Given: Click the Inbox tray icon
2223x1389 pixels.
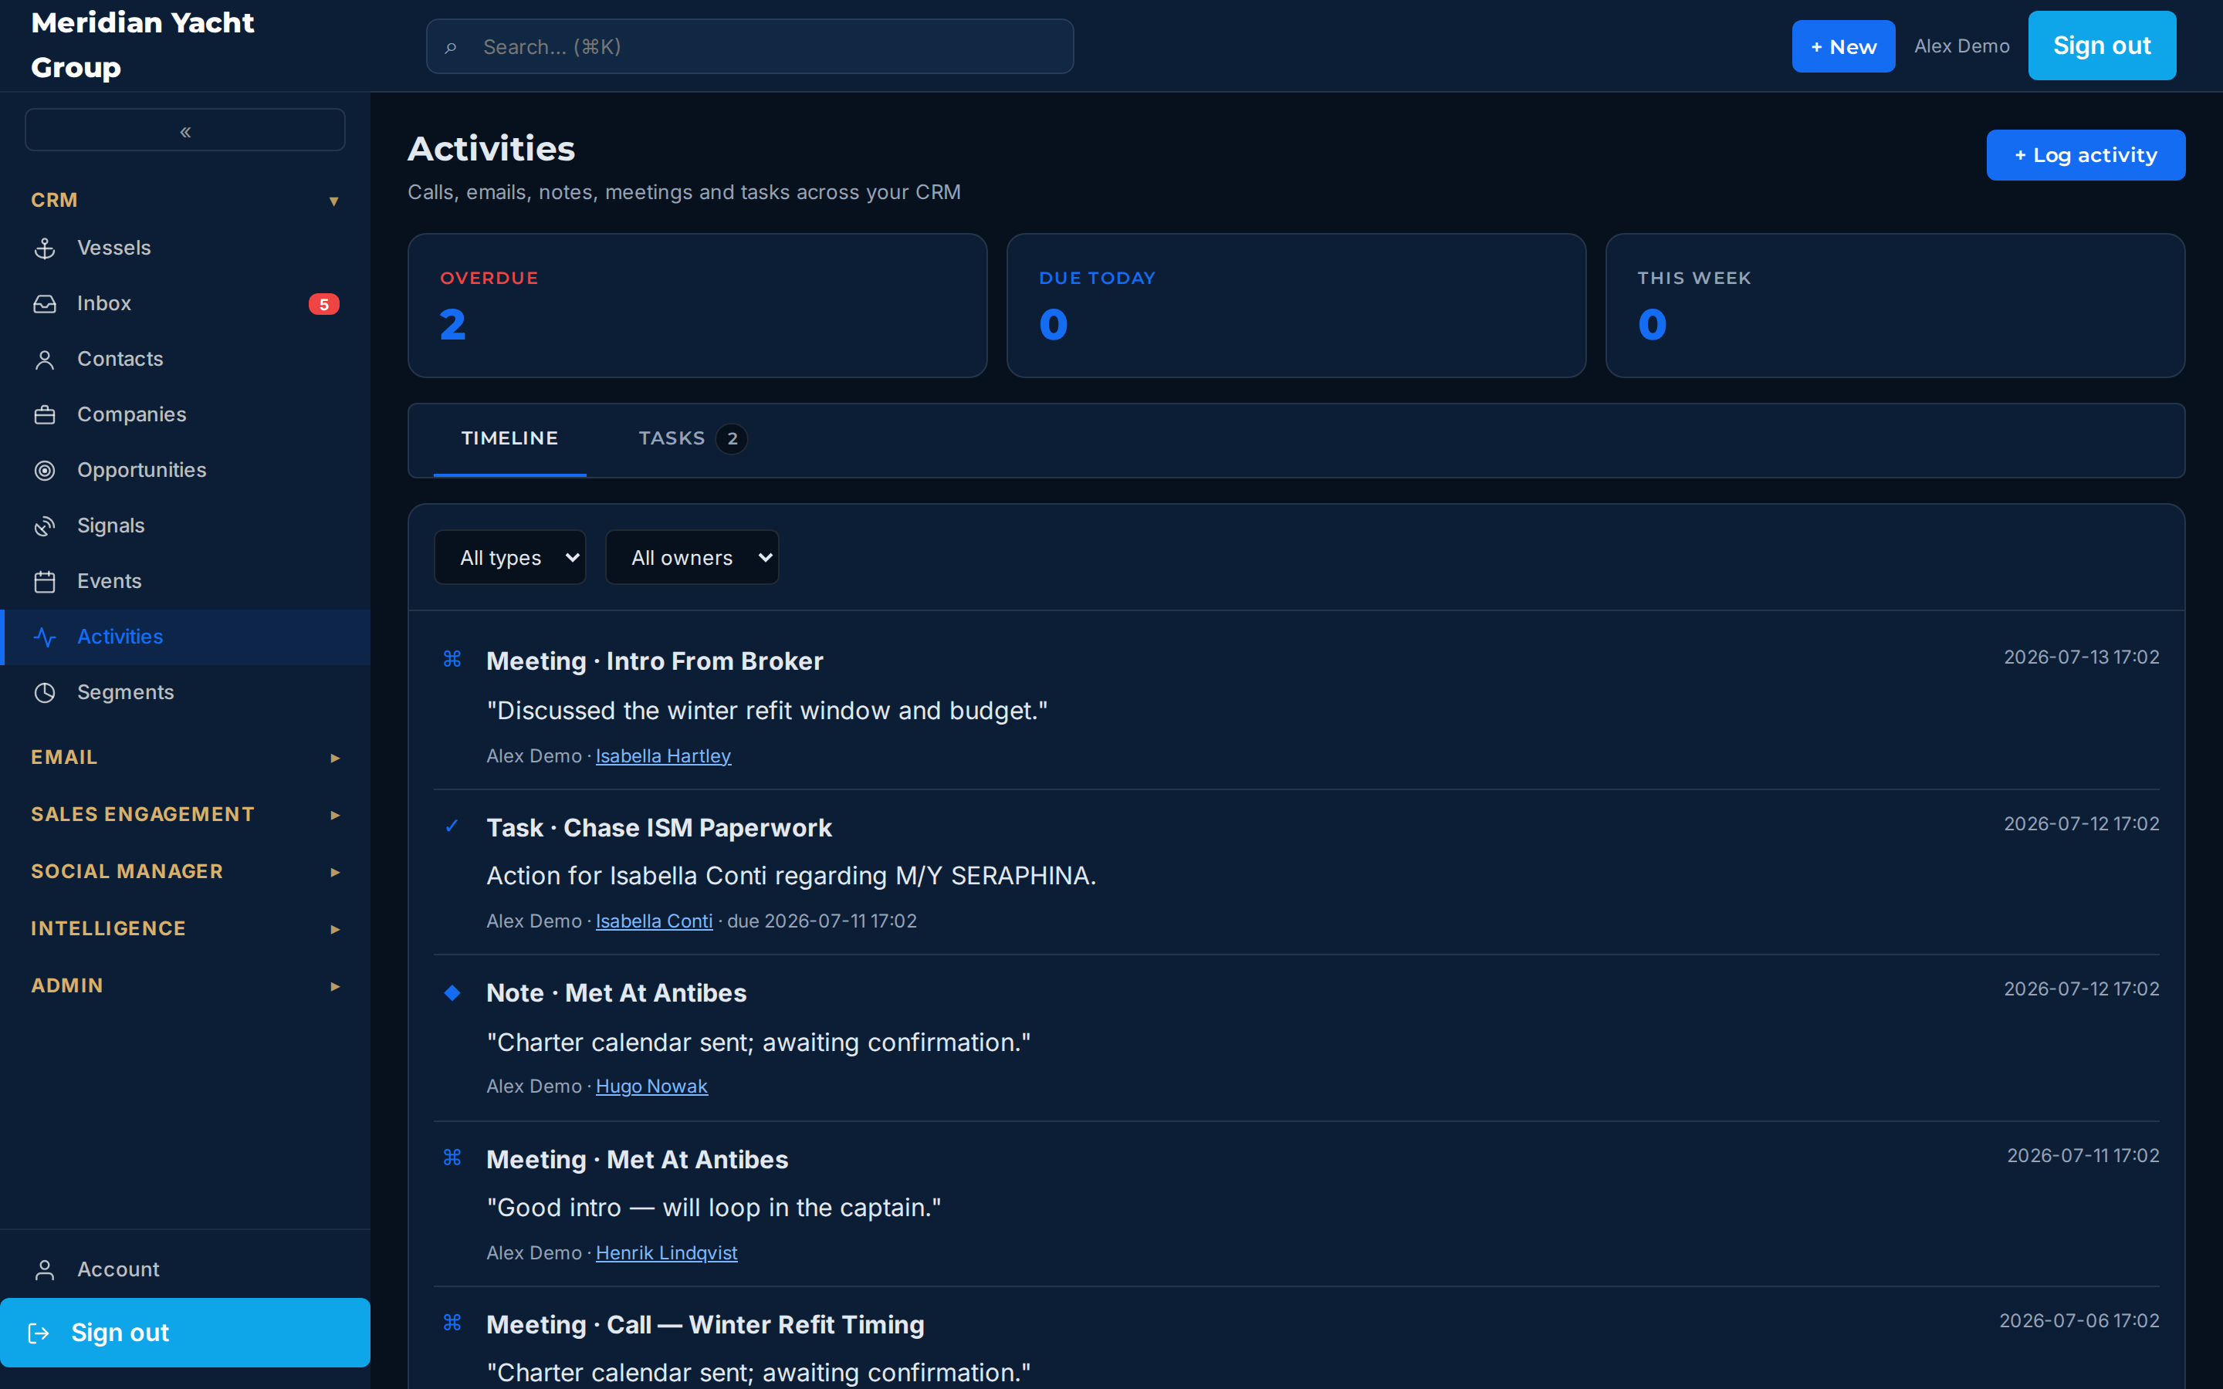Looking at the screenshot, I should [x=45, y=304].
